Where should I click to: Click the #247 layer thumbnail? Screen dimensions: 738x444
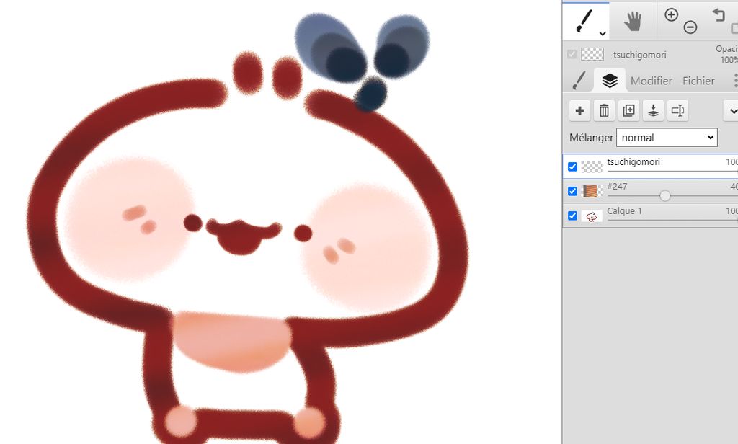(592, 191)
